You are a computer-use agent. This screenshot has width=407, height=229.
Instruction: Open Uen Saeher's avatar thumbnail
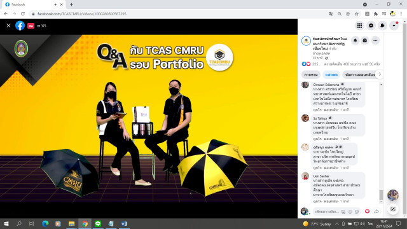coord(305,176)
